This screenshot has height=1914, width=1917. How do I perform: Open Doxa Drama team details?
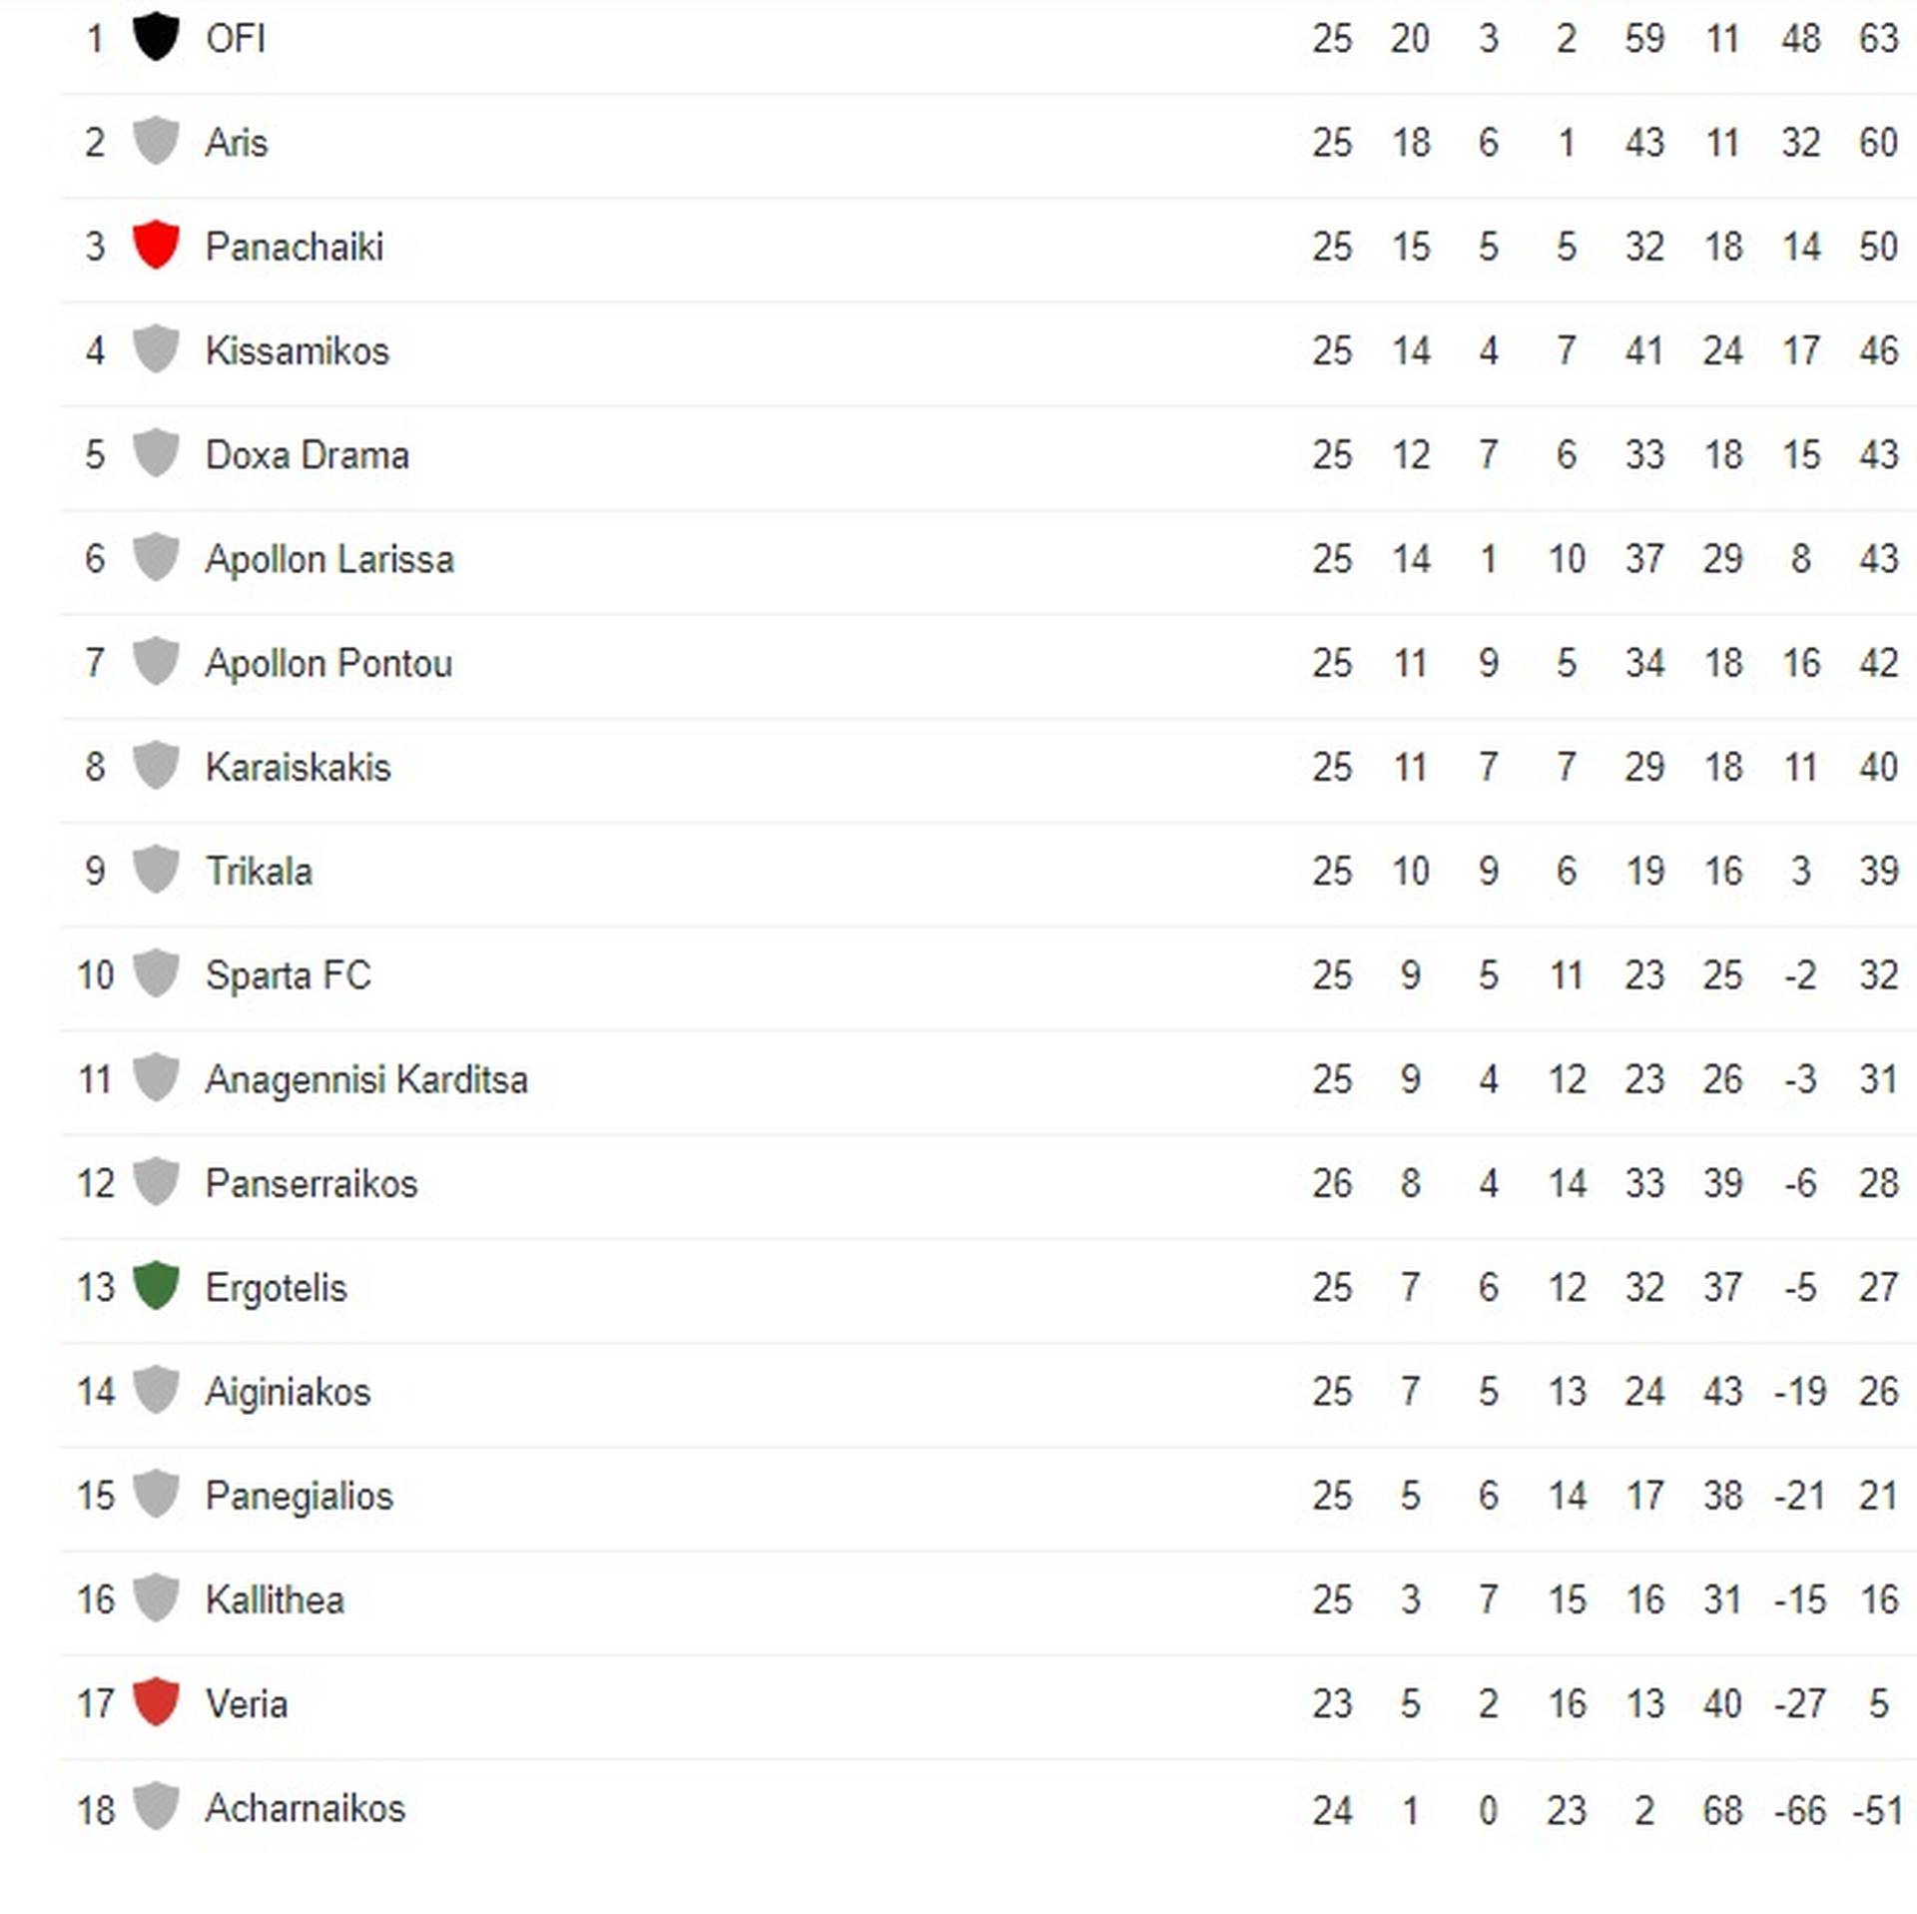point(308,454)
